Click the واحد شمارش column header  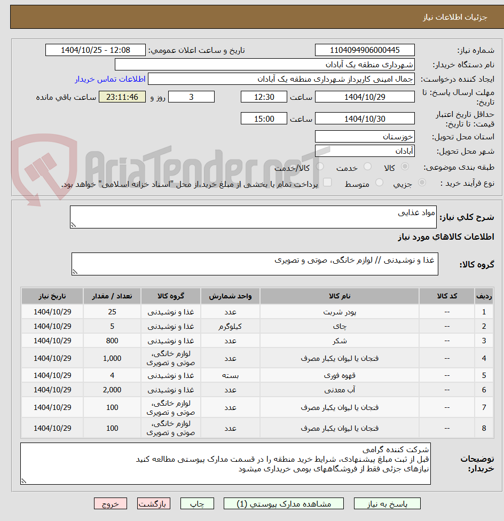tap(230, 296)
